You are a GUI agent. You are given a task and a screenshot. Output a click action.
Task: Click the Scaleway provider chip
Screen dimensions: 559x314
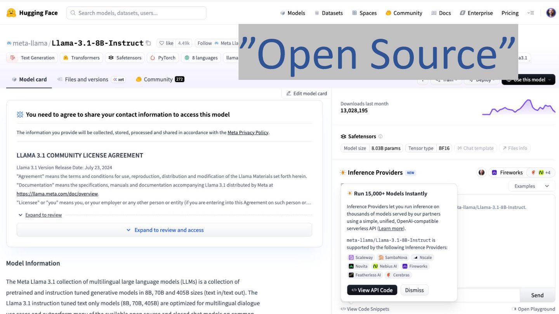click(361, 257)
